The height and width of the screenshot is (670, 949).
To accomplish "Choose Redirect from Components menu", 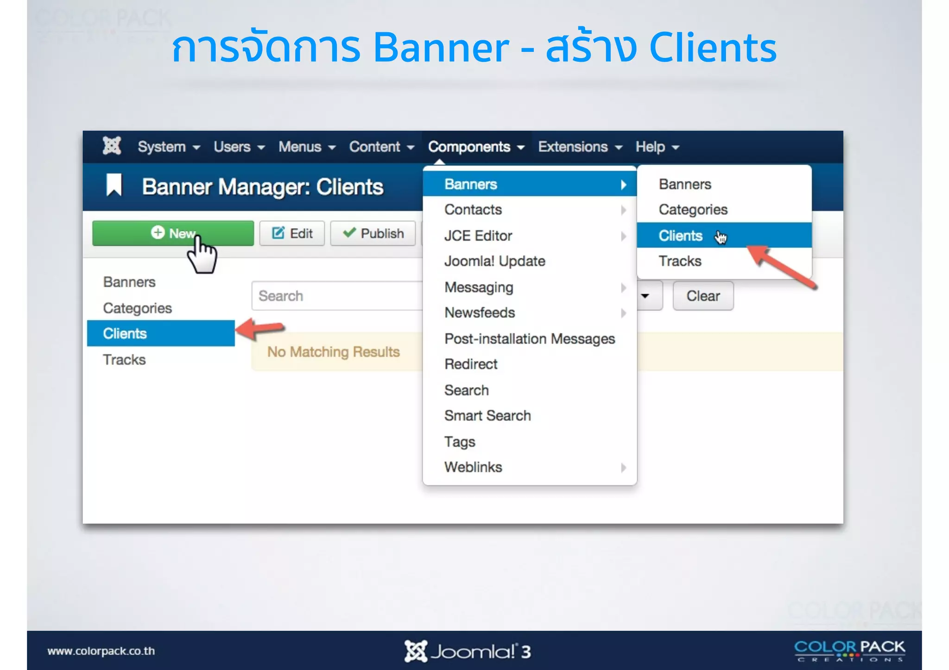I will coord(530,364).
